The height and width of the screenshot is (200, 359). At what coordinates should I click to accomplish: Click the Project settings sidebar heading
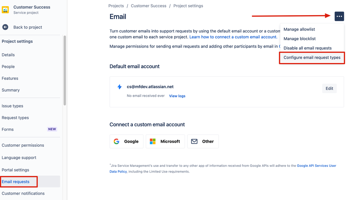17,41
